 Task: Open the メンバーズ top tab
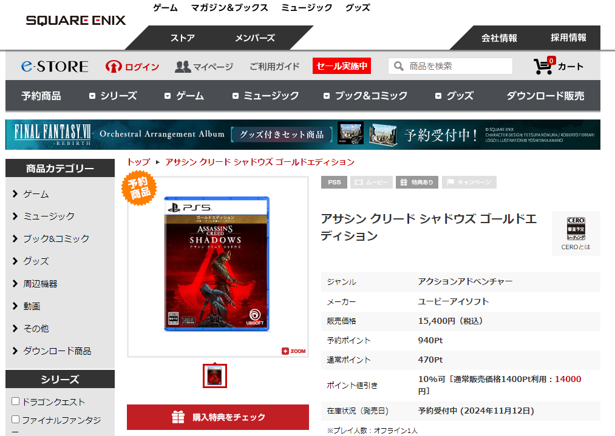255,38
